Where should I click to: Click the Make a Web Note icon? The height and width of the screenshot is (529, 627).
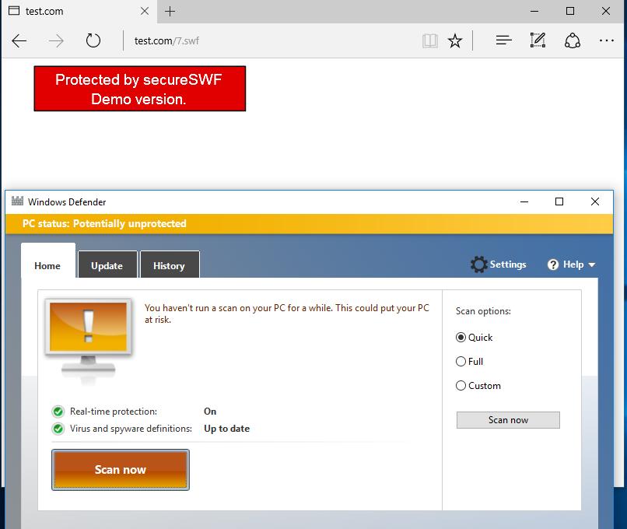[x=538, y=40]
